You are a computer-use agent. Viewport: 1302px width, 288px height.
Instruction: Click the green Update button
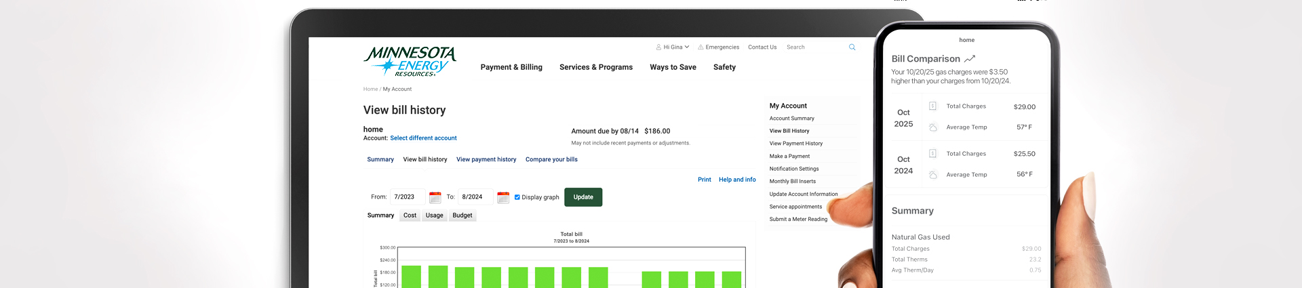583,197
